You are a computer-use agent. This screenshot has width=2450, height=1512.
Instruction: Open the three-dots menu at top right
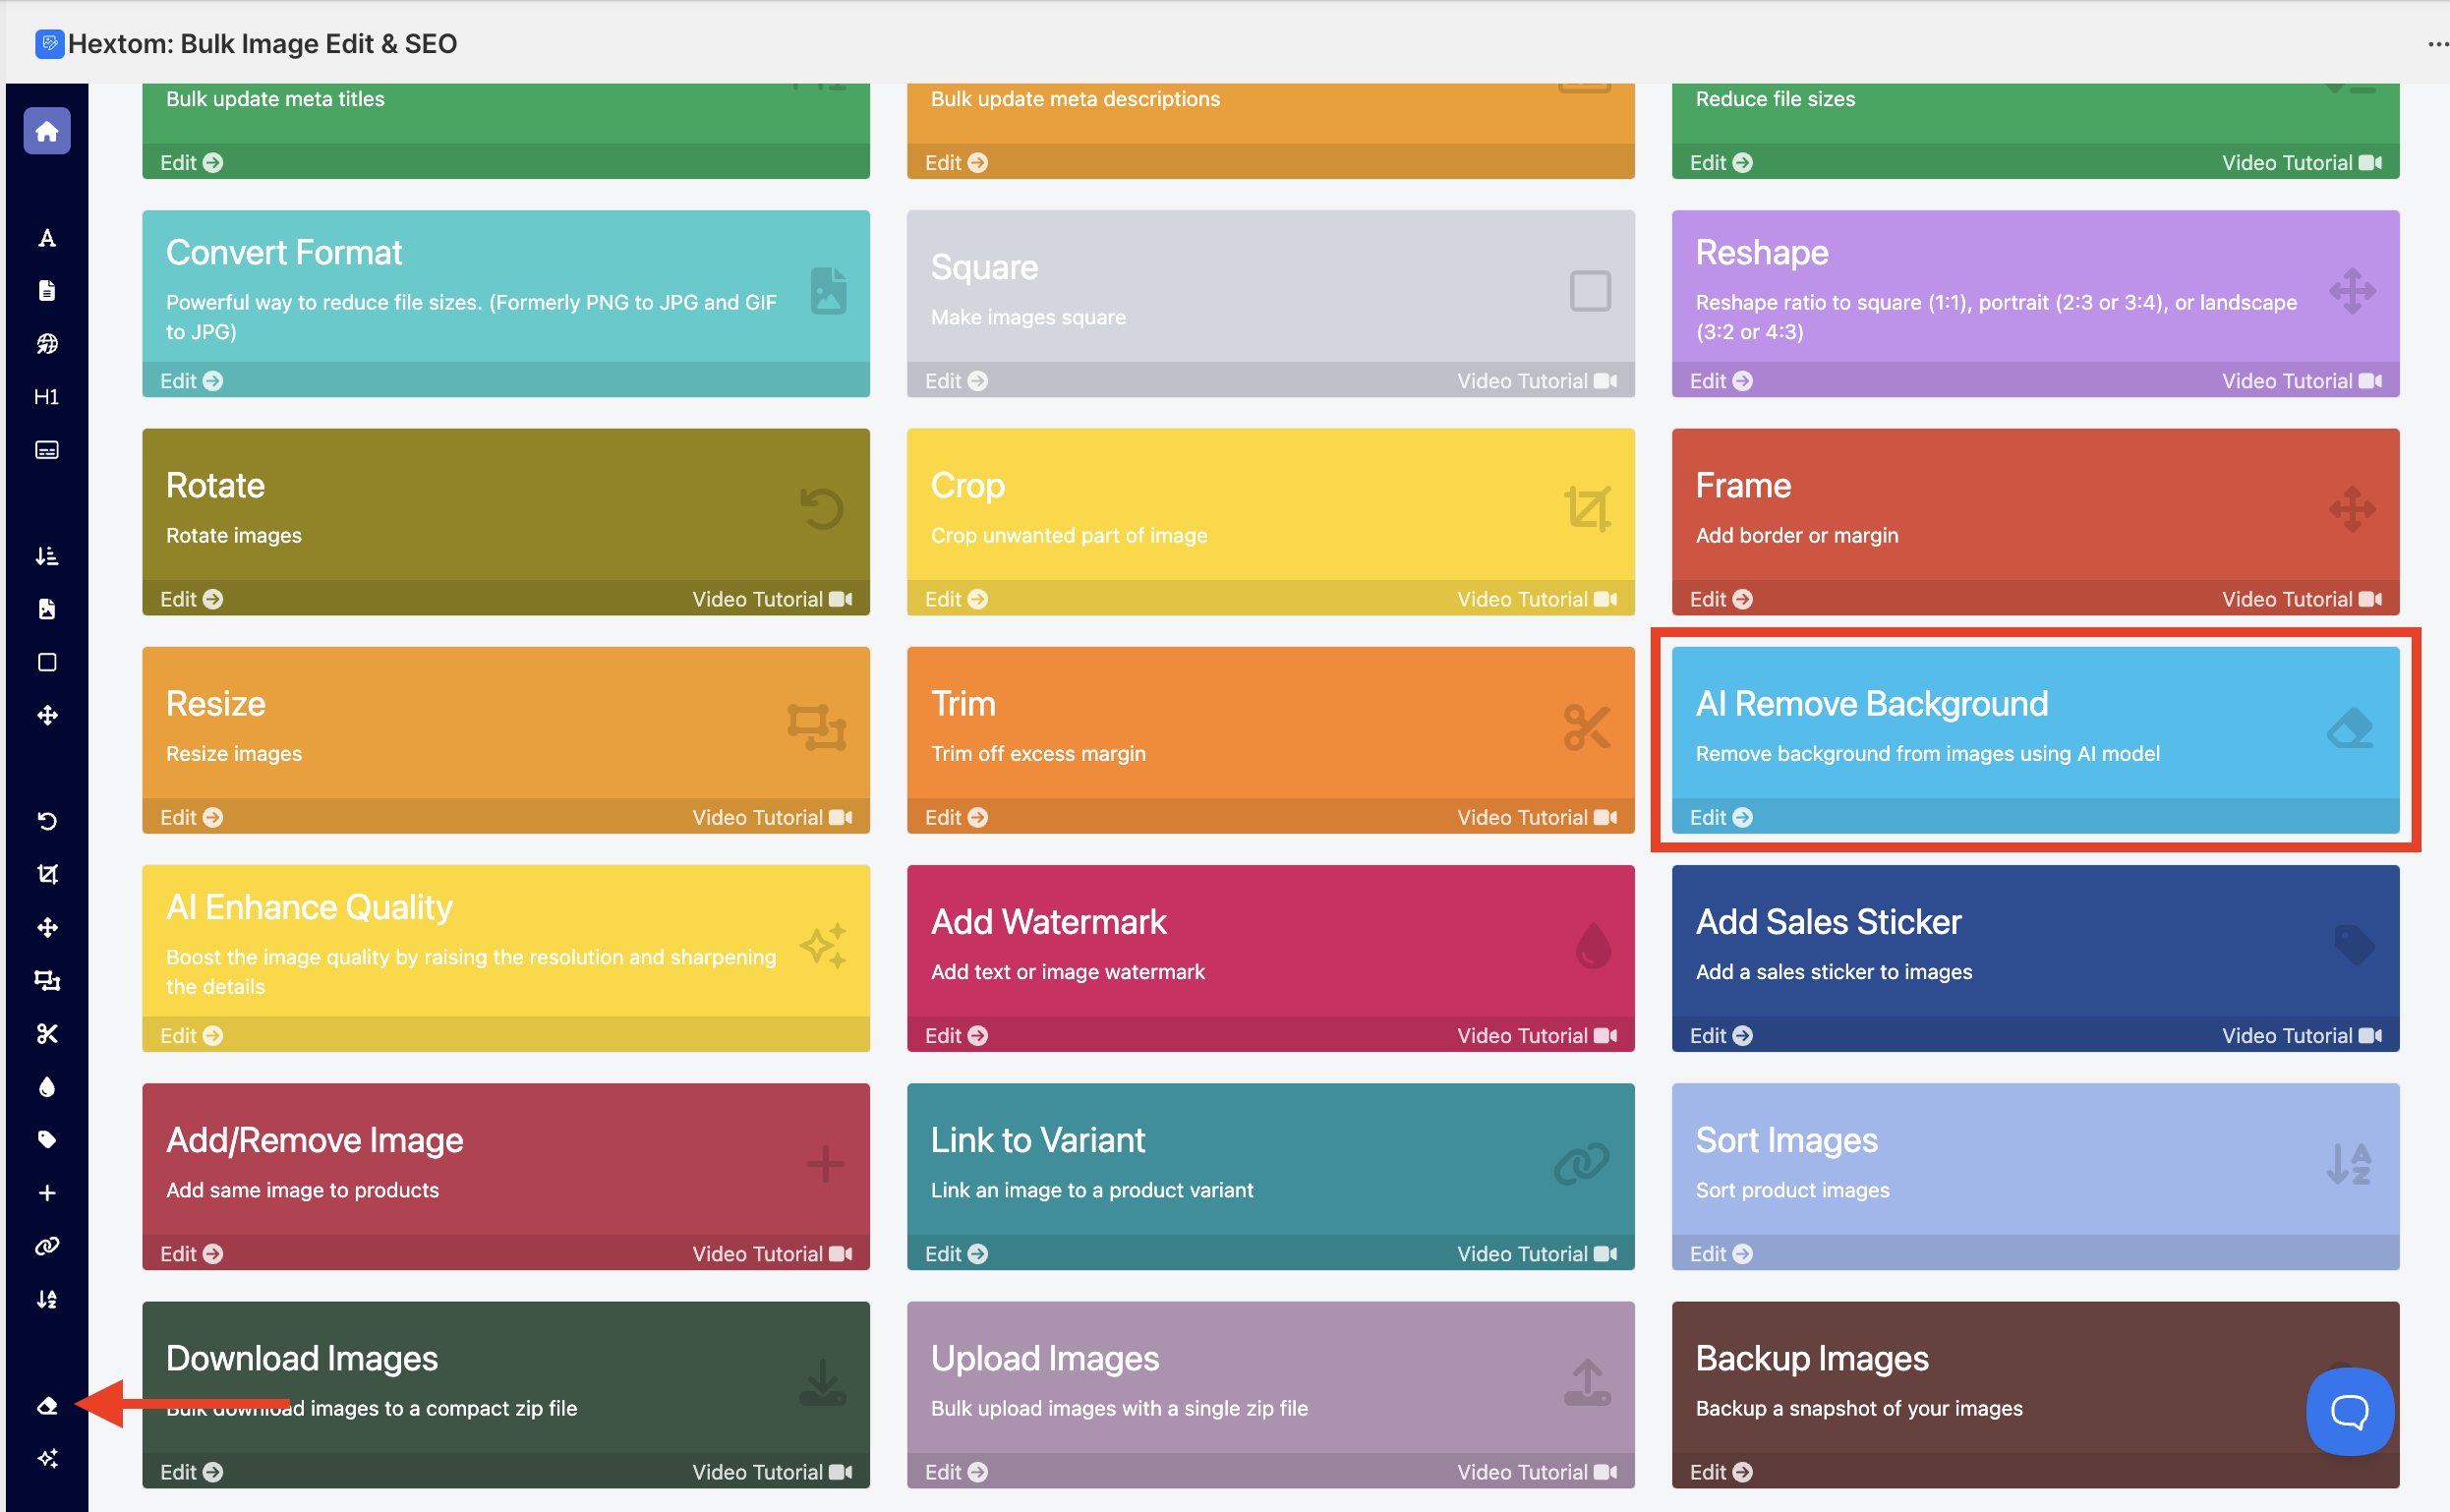pos(2436,44)
